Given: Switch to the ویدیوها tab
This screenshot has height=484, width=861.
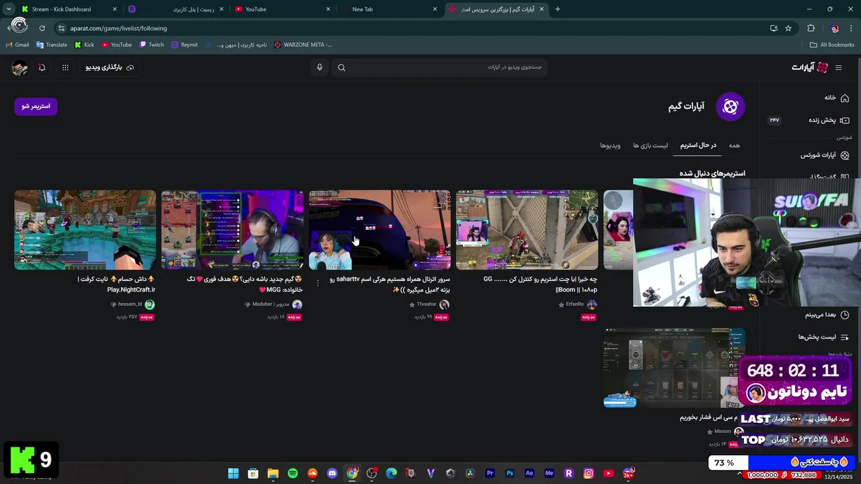Looking at the screenshot, I should coord(610,145).
